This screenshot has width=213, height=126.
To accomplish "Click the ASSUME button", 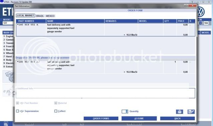I will (x=139, y=119).
